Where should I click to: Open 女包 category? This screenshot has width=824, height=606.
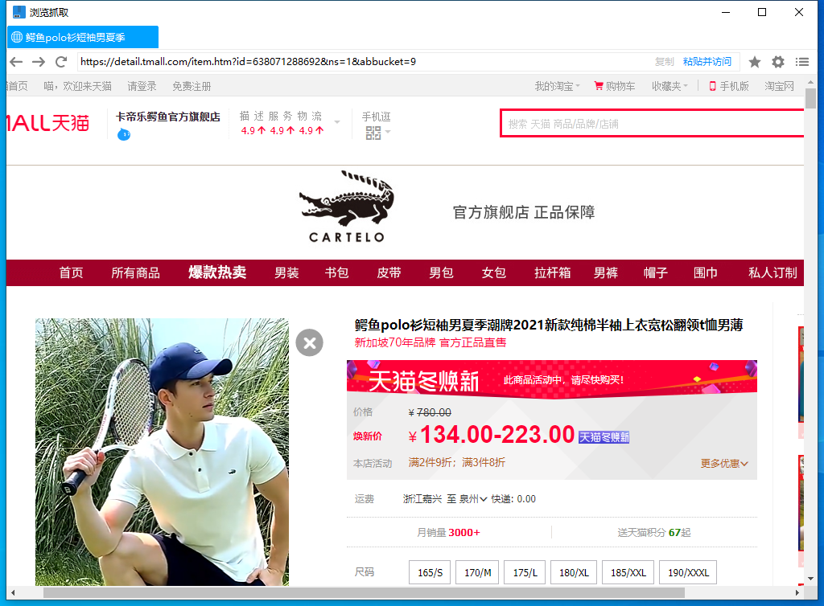point(494,272)
